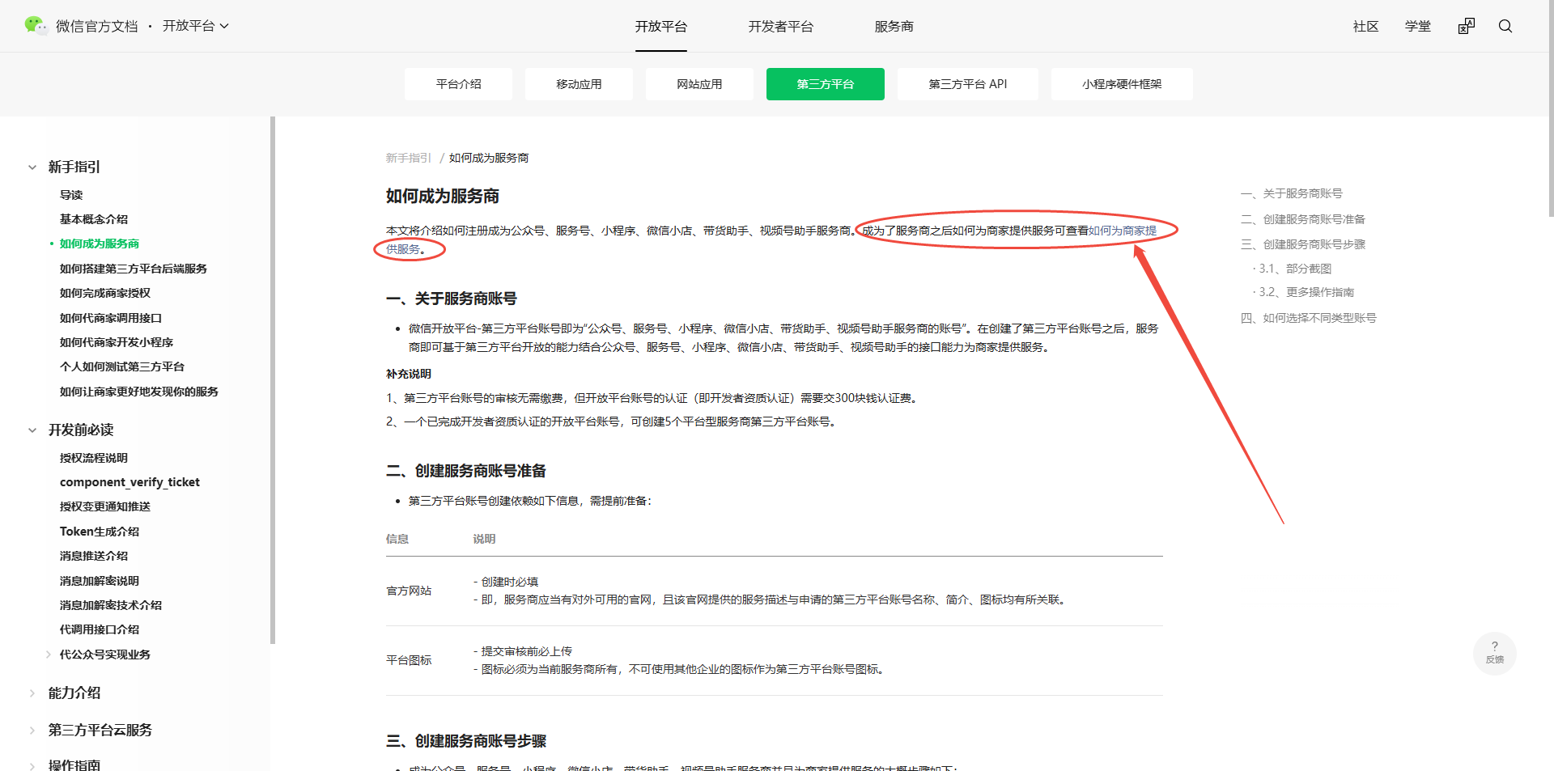
Task: Open component_verify_ticket sidebar item
Action: [x=129, y=482]
